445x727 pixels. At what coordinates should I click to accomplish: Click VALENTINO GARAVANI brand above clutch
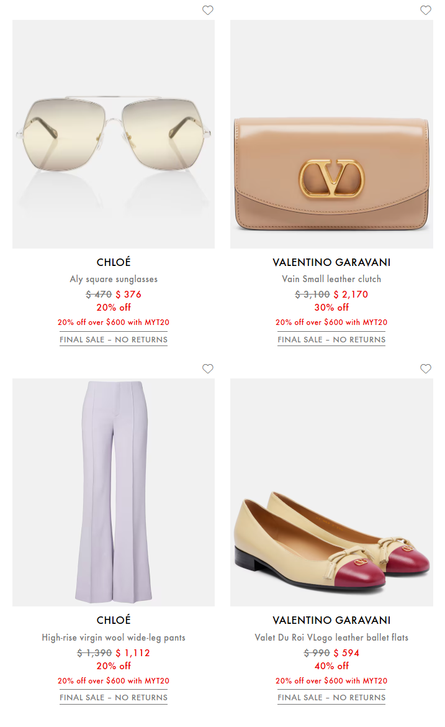click(331, 262)
